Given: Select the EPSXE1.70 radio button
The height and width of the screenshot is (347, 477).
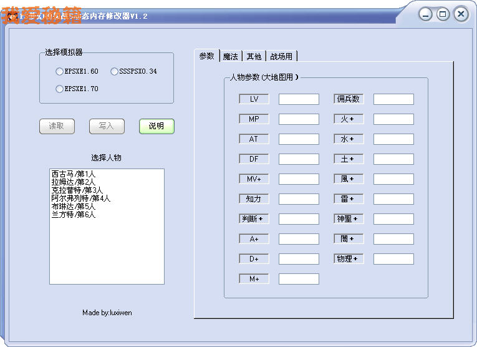Looking at the screenshot, I should click(x=60, y=89).
